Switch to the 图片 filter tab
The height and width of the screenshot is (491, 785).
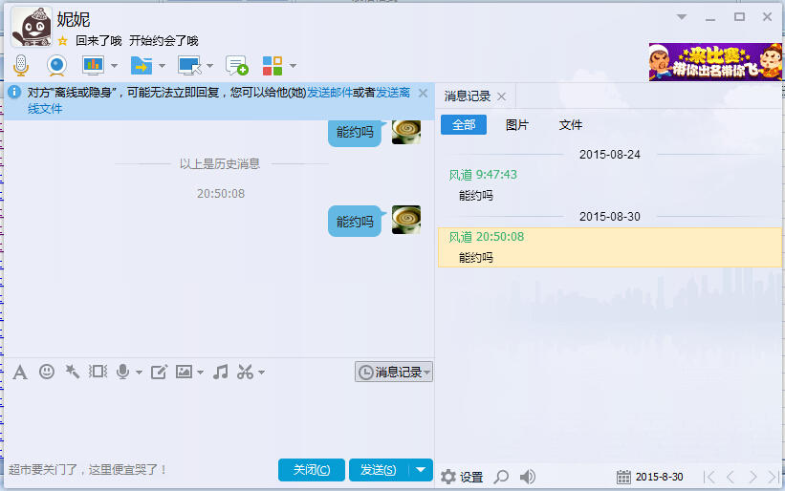[516, 125]
